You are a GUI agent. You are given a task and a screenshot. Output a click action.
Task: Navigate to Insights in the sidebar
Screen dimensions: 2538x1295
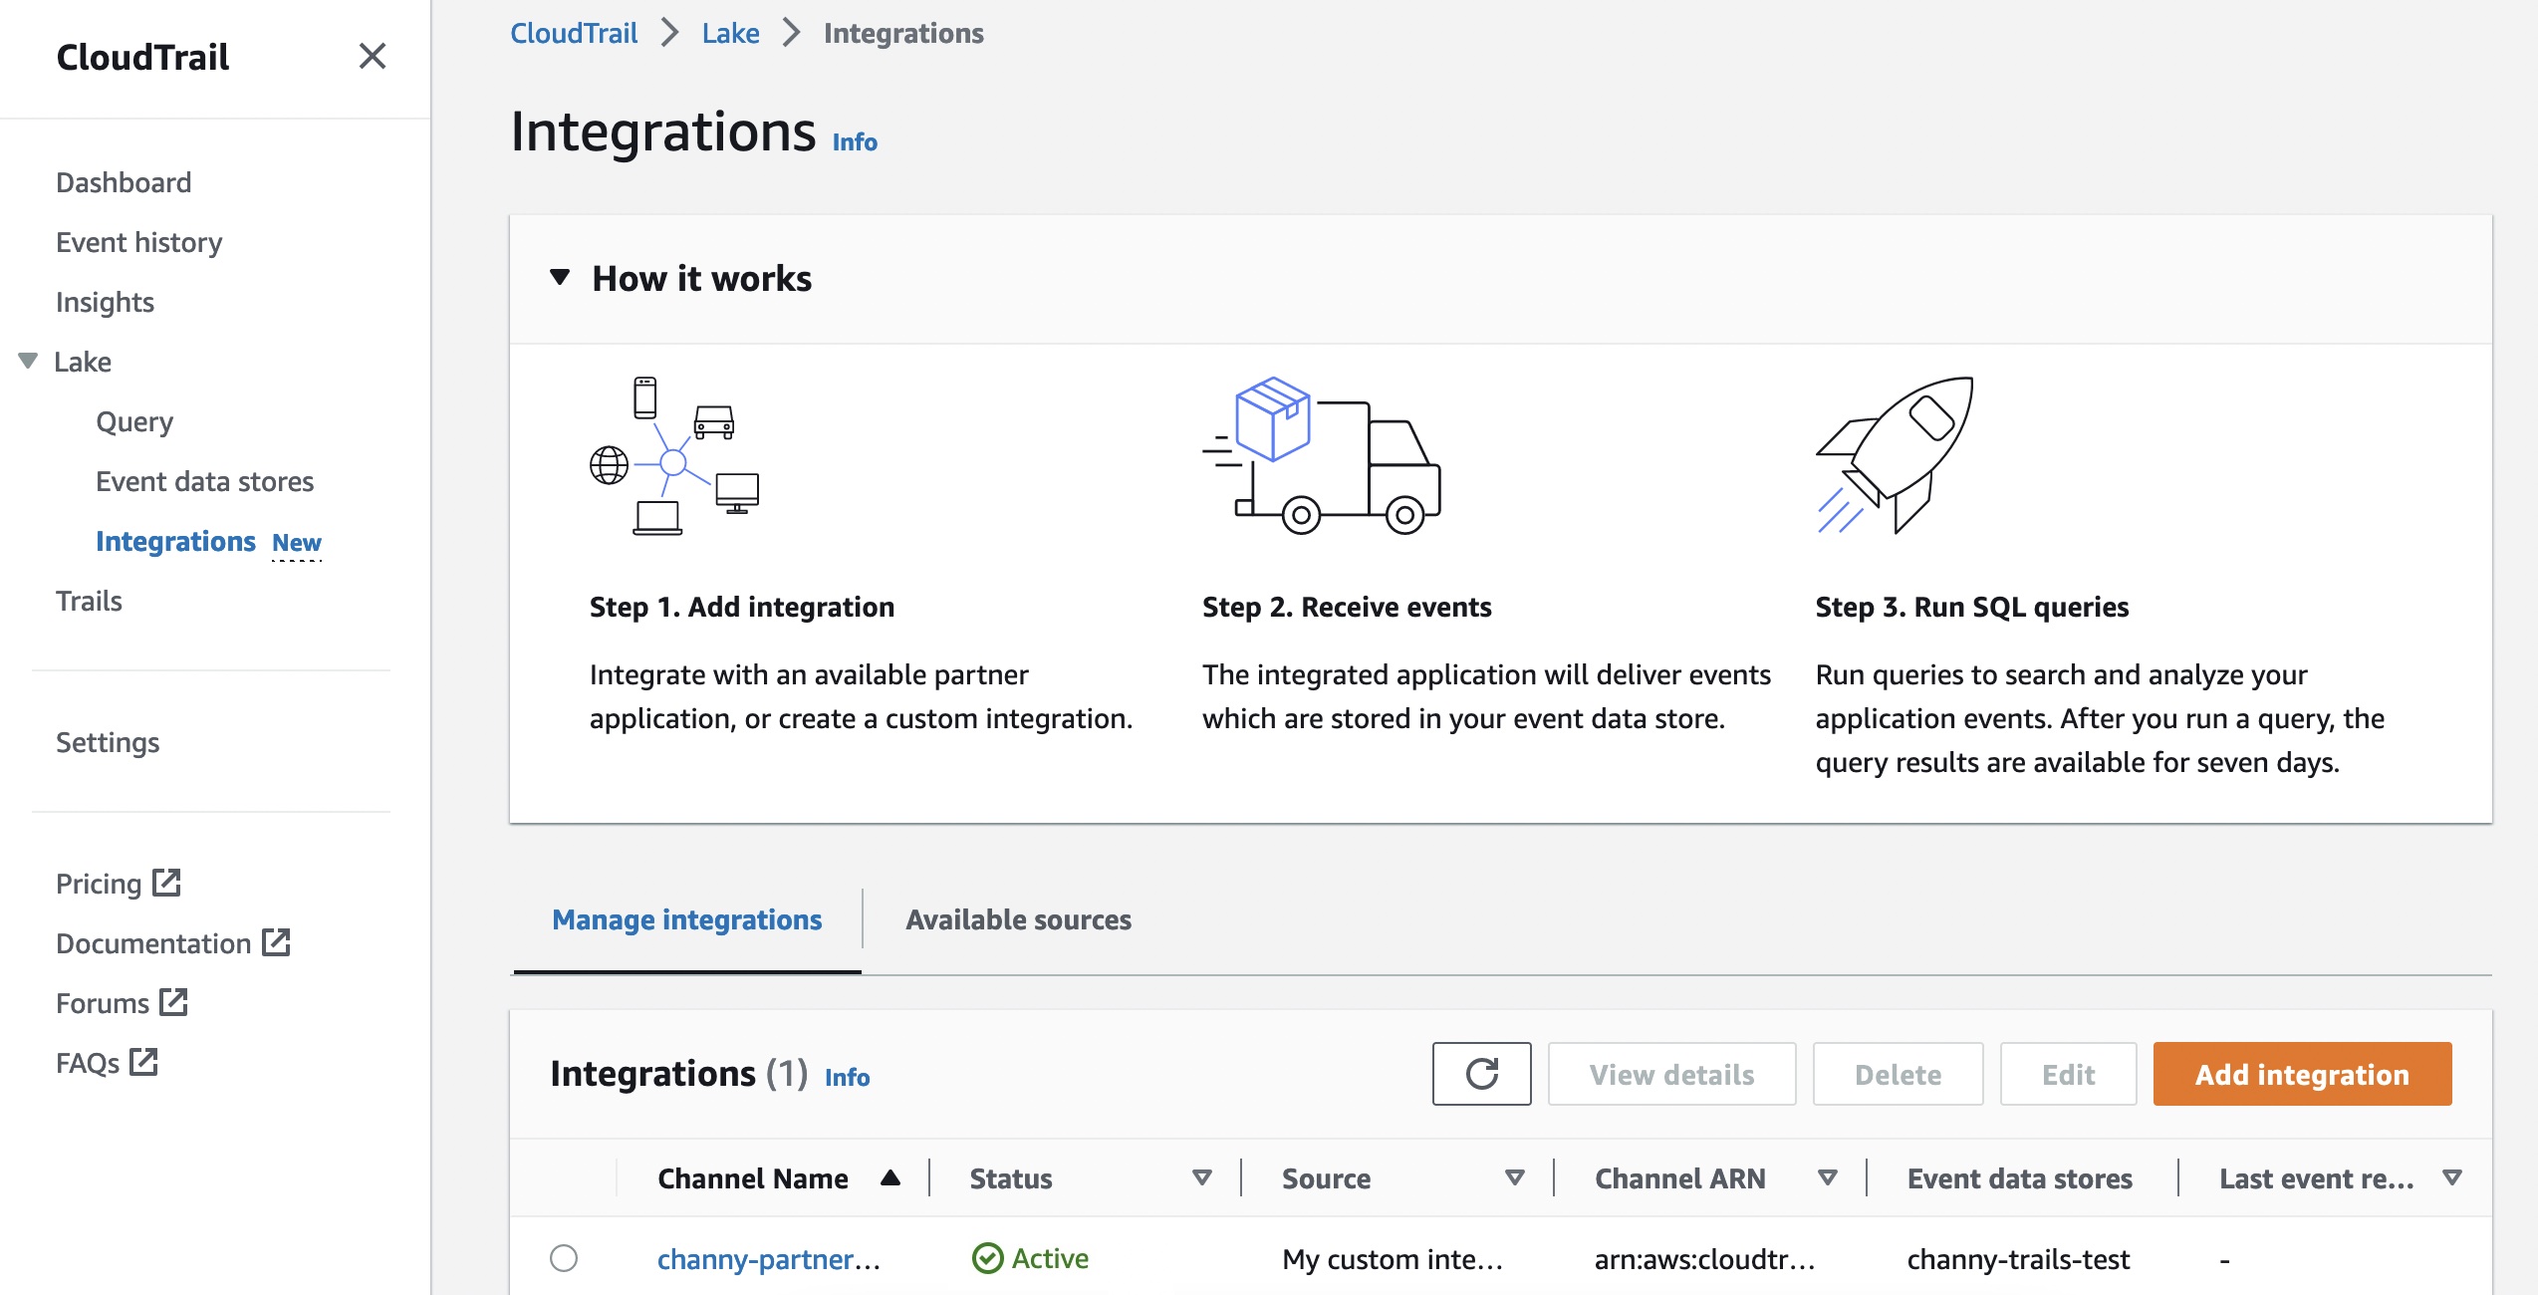[x=103, y=301]
